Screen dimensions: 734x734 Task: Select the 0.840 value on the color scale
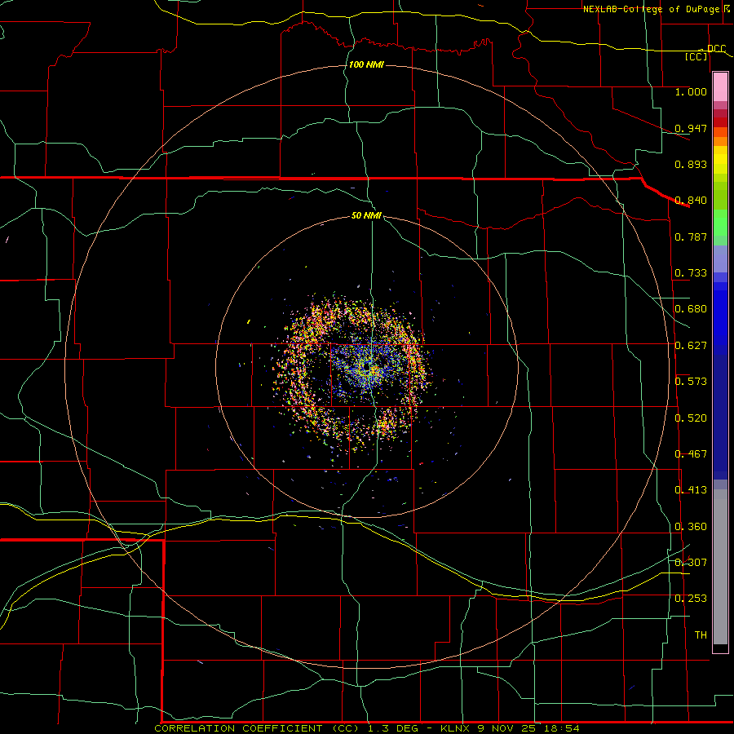691,201
